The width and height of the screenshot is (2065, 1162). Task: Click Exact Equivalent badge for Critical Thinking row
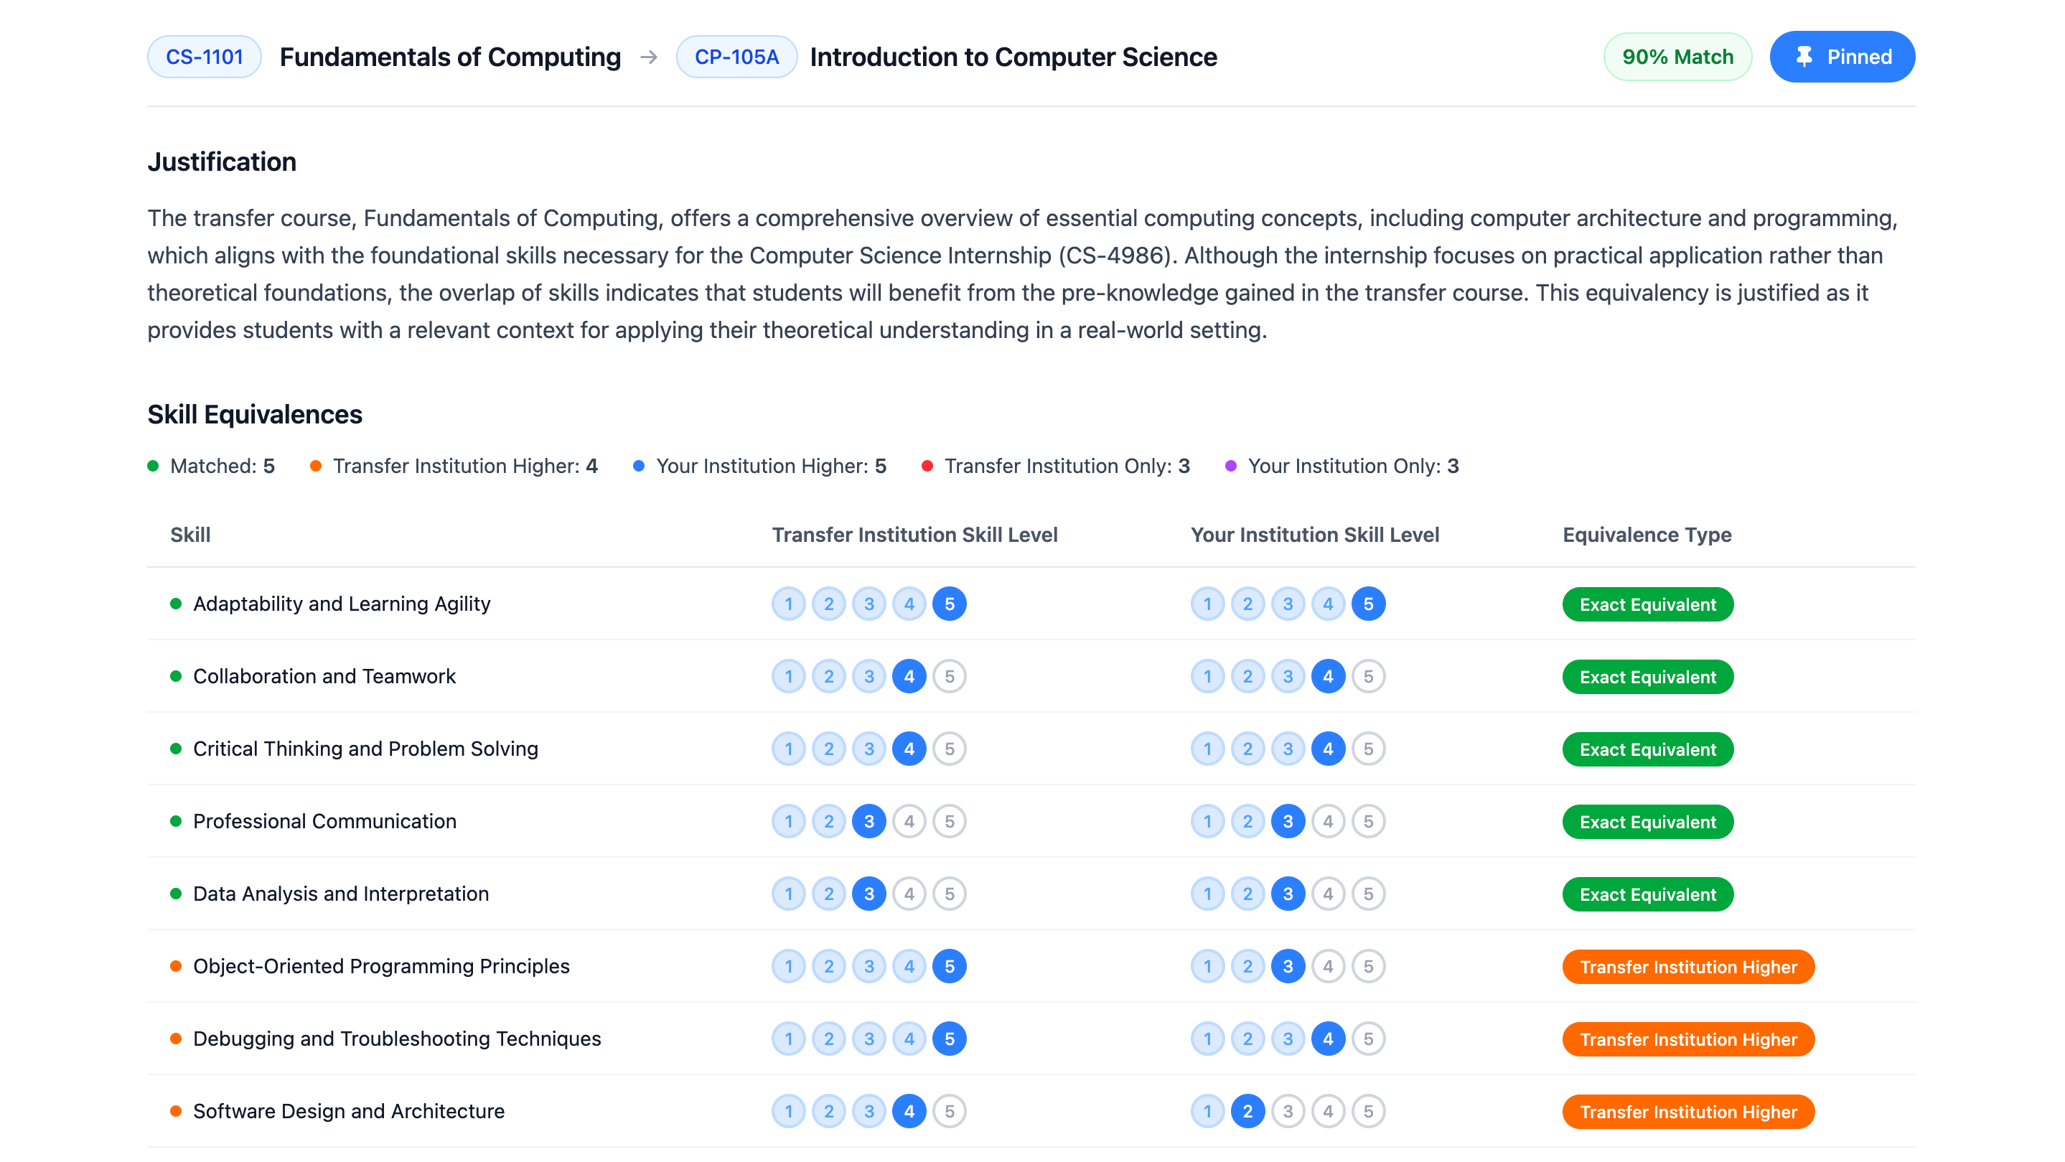(x=1647, y=749)
